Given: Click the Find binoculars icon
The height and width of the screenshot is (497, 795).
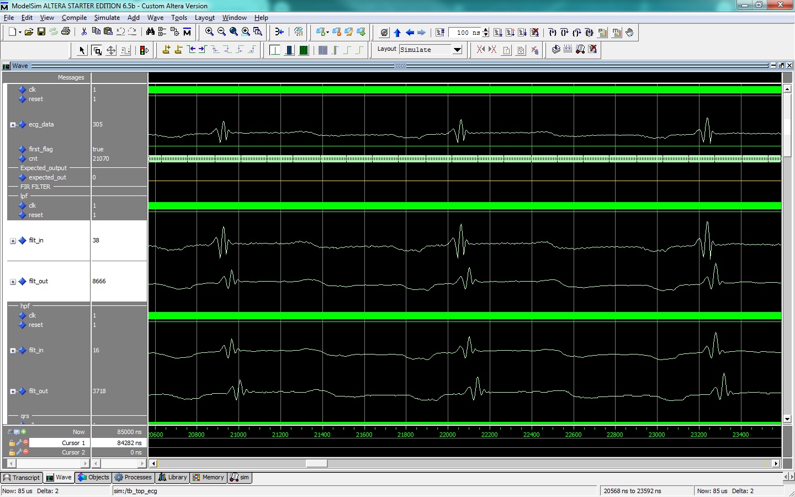Looking at the screenshot, I should tap(151, 31).
